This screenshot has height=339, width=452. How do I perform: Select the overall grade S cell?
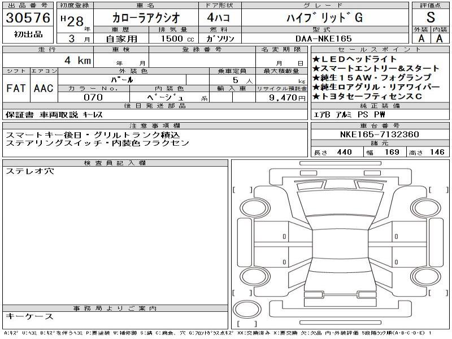point(431,17)
